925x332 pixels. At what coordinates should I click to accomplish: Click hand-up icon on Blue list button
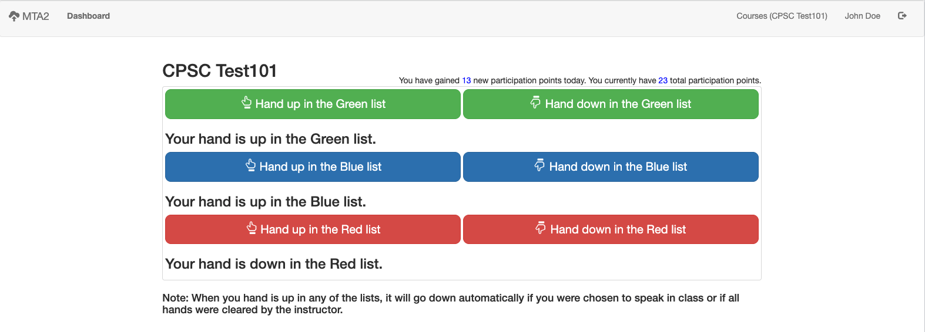click(251, 165)
